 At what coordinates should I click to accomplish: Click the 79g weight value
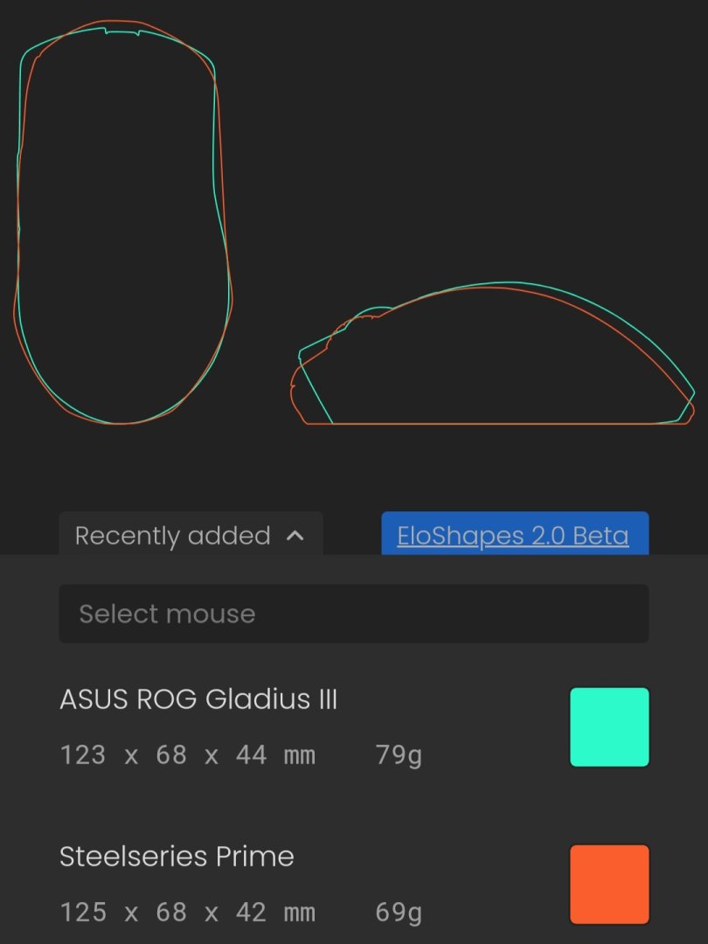point(399,755)
